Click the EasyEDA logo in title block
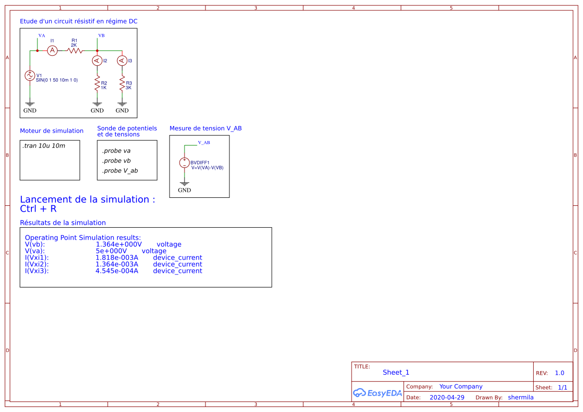This screenshot has width=583, height=412. click(x=378, y=393)
